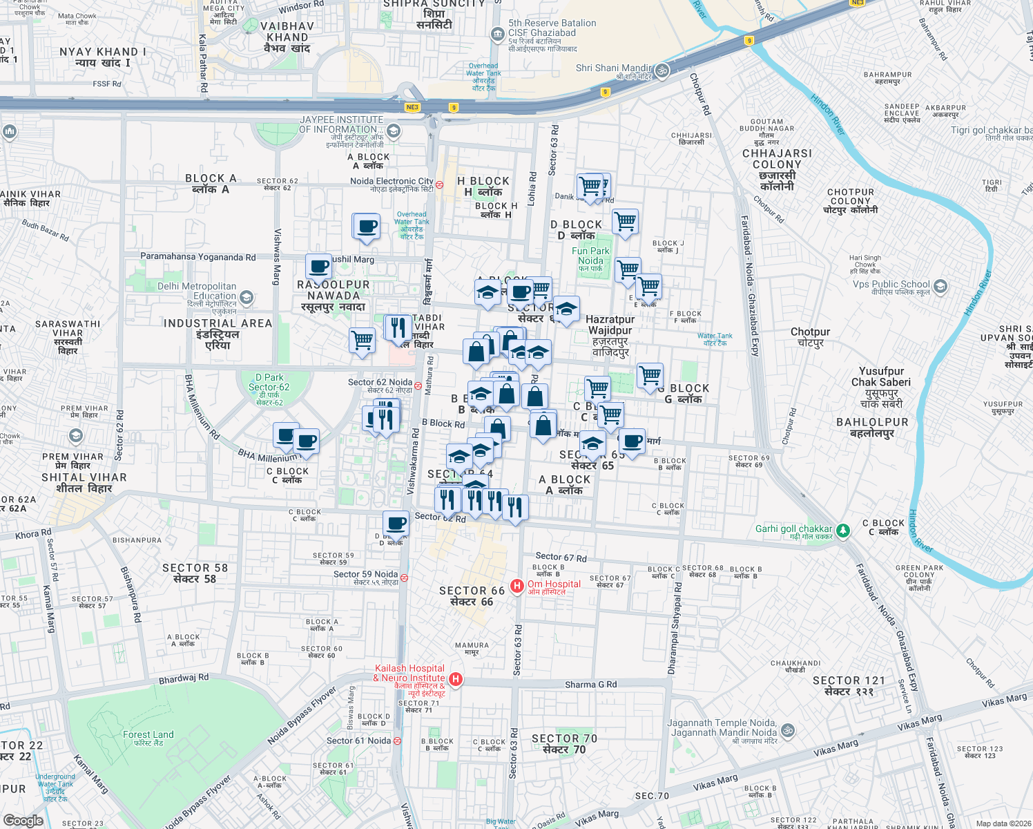Select the Delhi Metropolitan Education marker

(246, 297)
